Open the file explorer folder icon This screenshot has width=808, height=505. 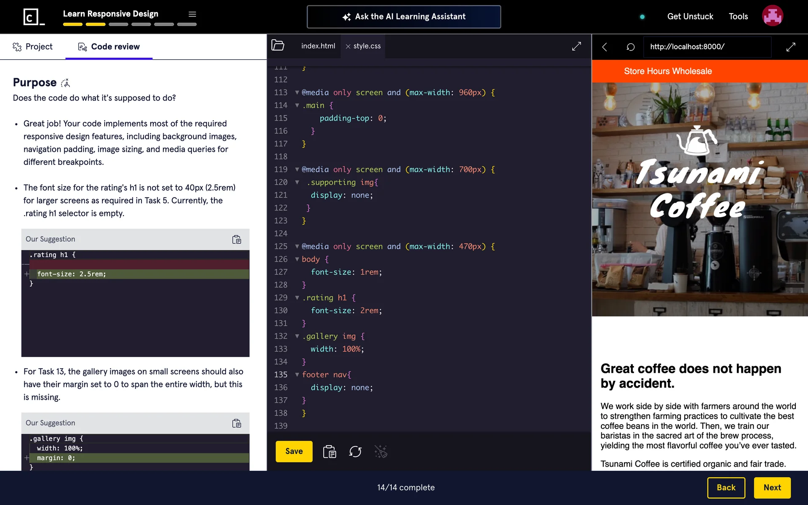(278, 45)
